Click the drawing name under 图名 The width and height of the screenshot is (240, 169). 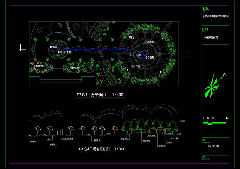(x=213, y=146)
